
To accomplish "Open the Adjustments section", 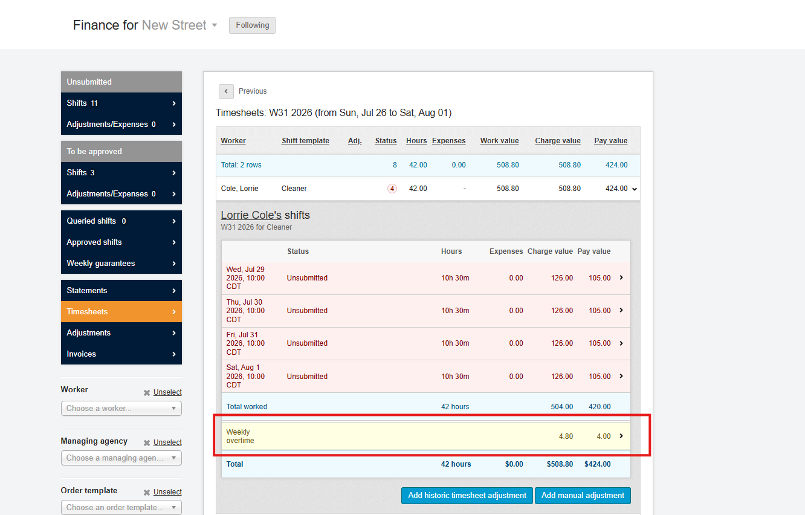I will pos(121,333).
